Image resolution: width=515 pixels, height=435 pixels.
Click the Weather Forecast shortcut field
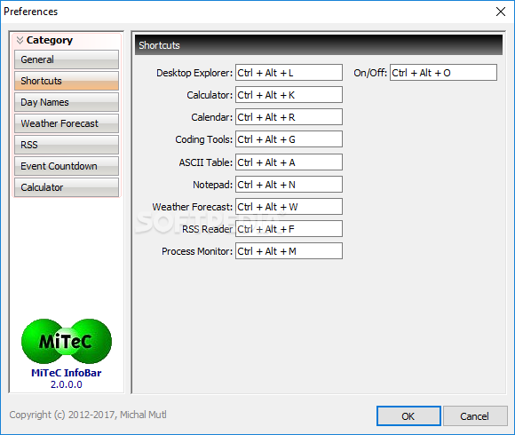tap(289, 207)
